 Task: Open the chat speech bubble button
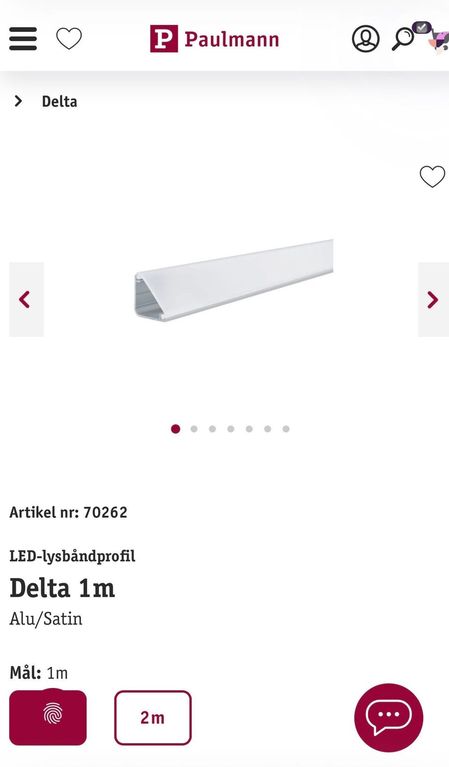[388, 717]
